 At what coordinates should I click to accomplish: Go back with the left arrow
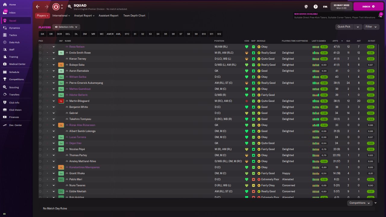(x=38, y=6)
